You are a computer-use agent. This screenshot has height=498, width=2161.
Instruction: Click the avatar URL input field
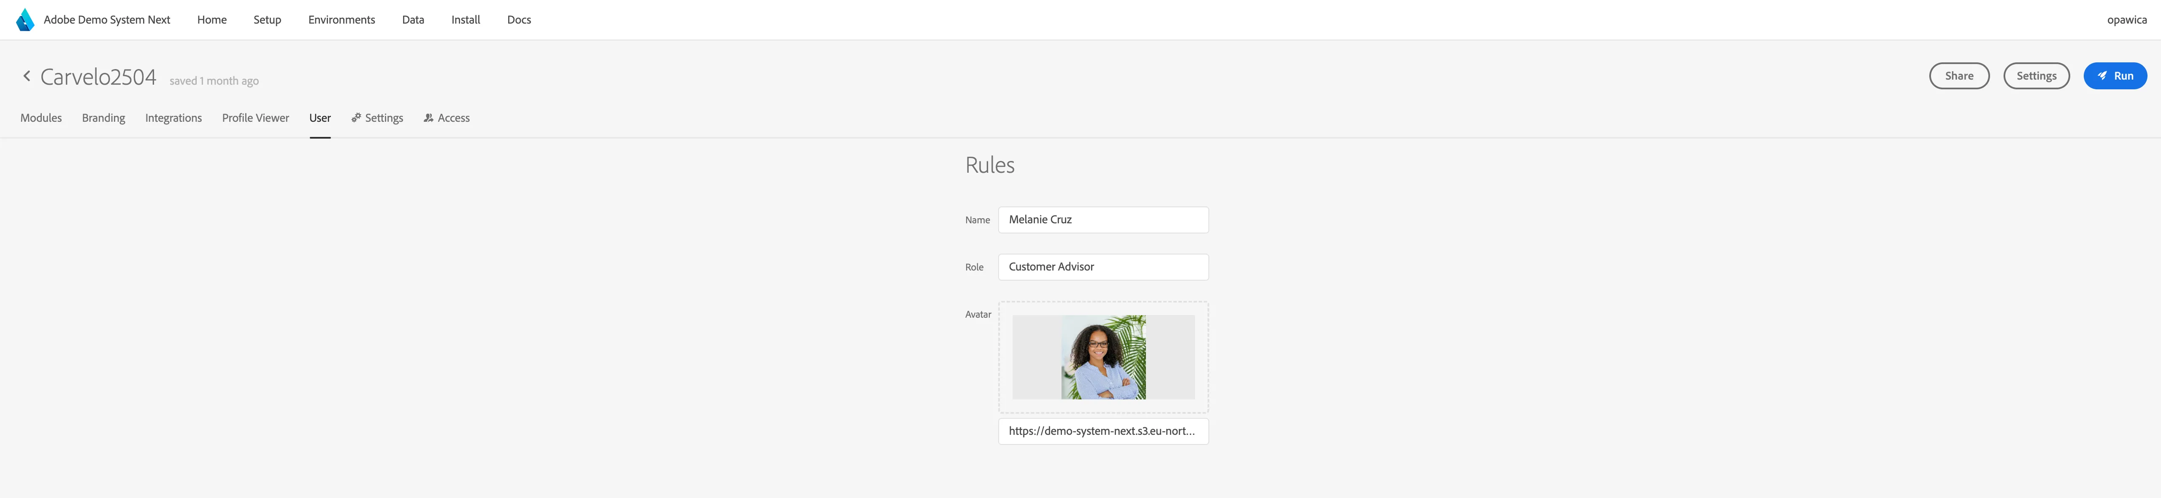point(1103,432)
